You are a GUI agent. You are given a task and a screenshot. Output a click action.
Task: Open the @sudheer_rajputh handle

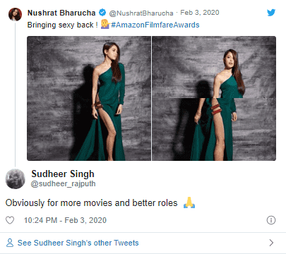63,183
